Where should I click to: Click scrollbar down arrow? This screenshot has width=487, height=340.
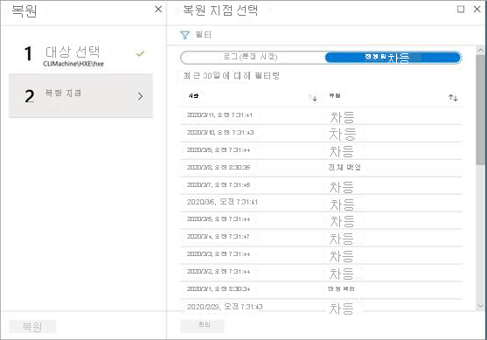pos(480,306)
